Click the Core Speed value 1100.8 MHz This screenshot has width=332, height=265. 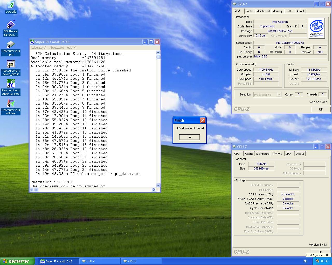[266, 70]
